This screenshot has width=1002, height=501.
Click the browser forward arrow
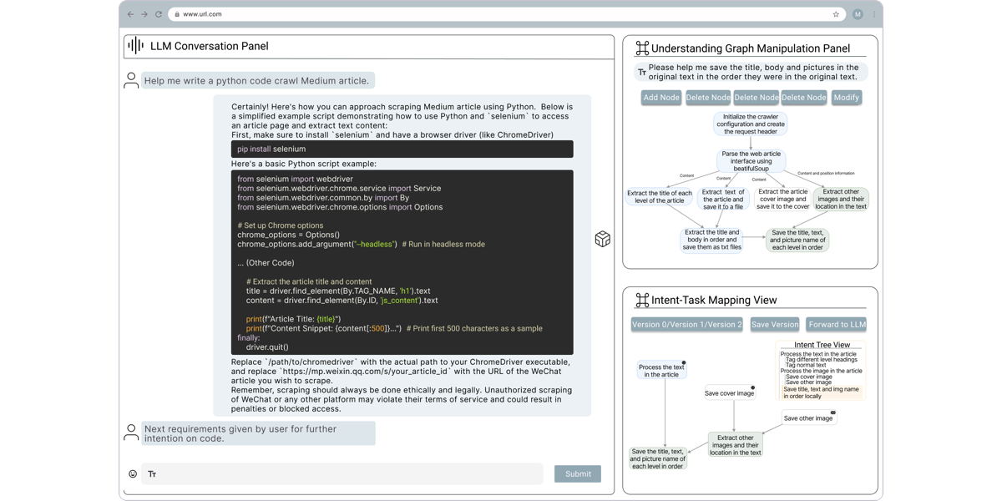(x=144, y=14)
